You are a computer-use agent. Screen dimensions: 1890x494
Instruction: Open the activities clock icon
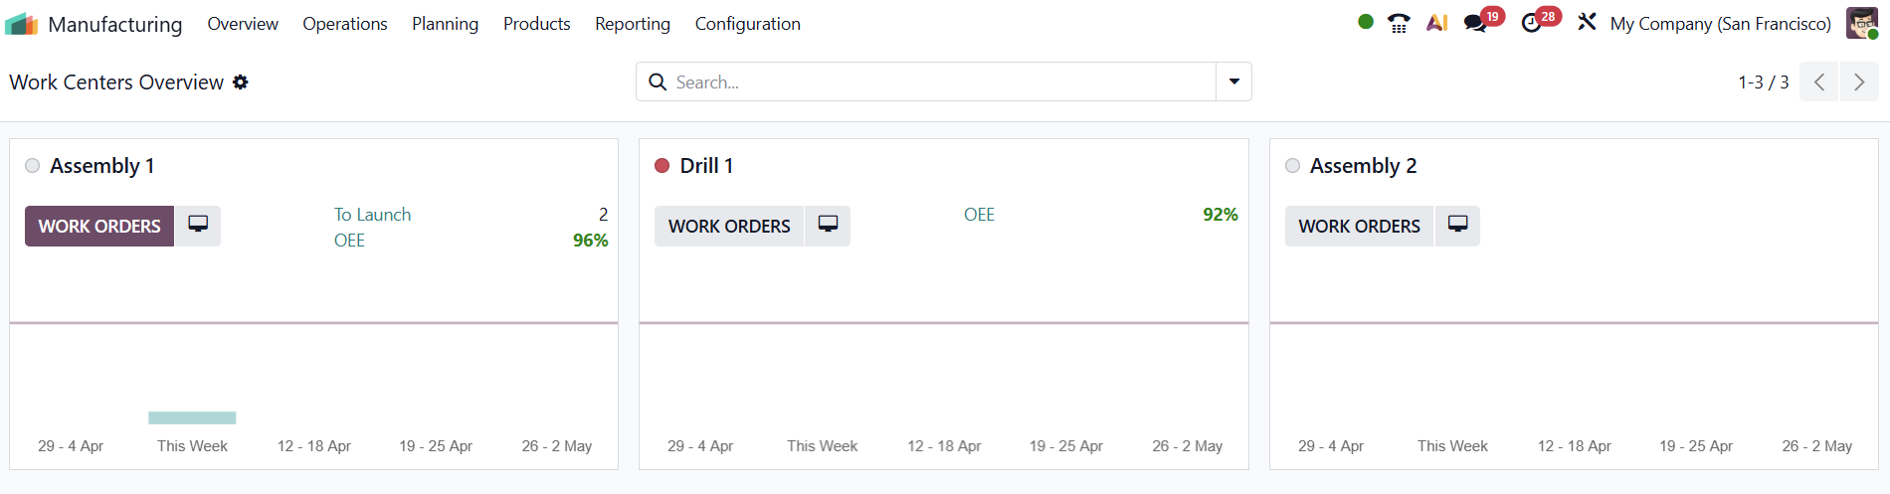[1532, 23]
